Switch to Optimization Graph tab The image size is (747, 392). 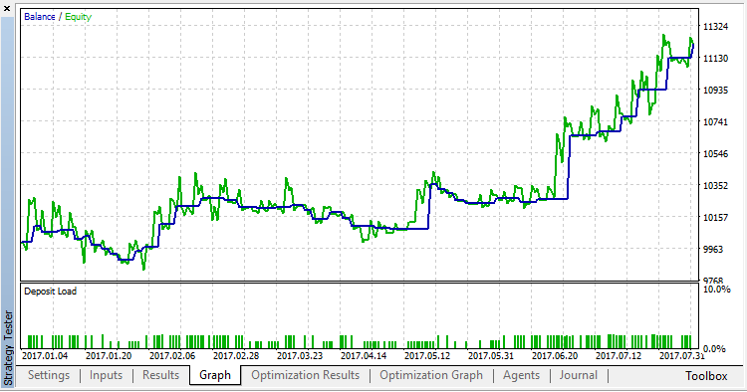pos(431,375)
